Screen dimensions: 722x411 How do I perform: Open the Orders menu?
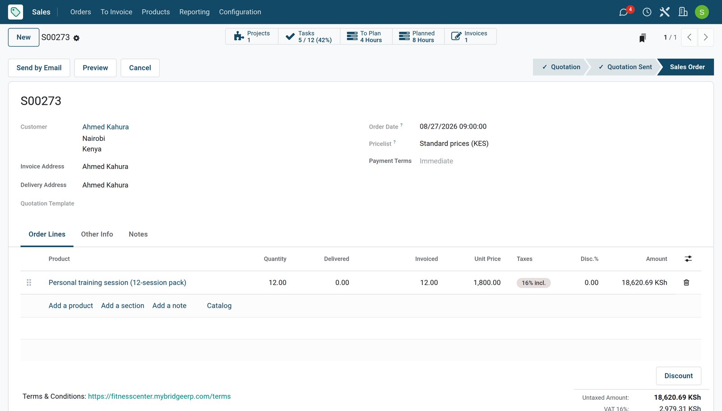pos(81,12)
